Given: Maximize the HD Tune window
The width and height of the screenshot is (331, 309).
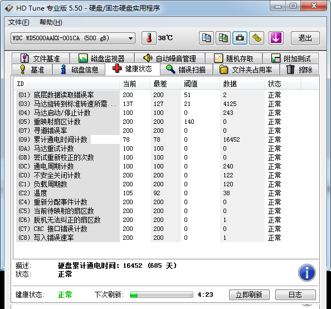Looking at the screenshot, I should pyautogui.click(x=293, y=6).
